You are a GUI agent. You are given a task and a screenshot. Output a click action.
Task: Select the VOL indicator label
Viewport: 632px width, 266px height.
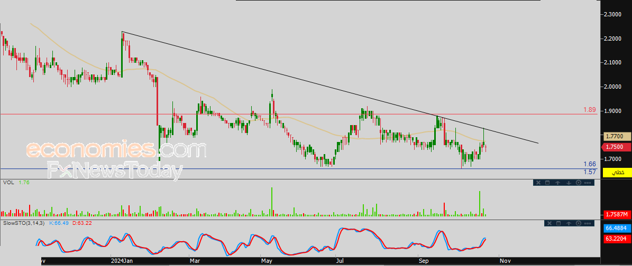coord(8,182)
